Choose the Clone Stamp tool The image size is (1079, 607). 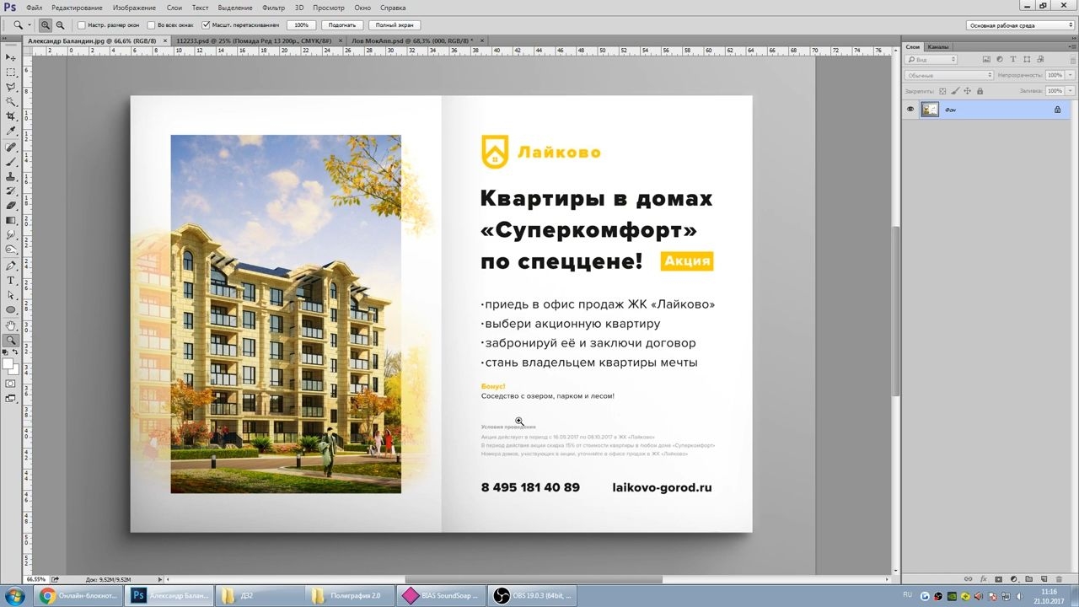11,176
